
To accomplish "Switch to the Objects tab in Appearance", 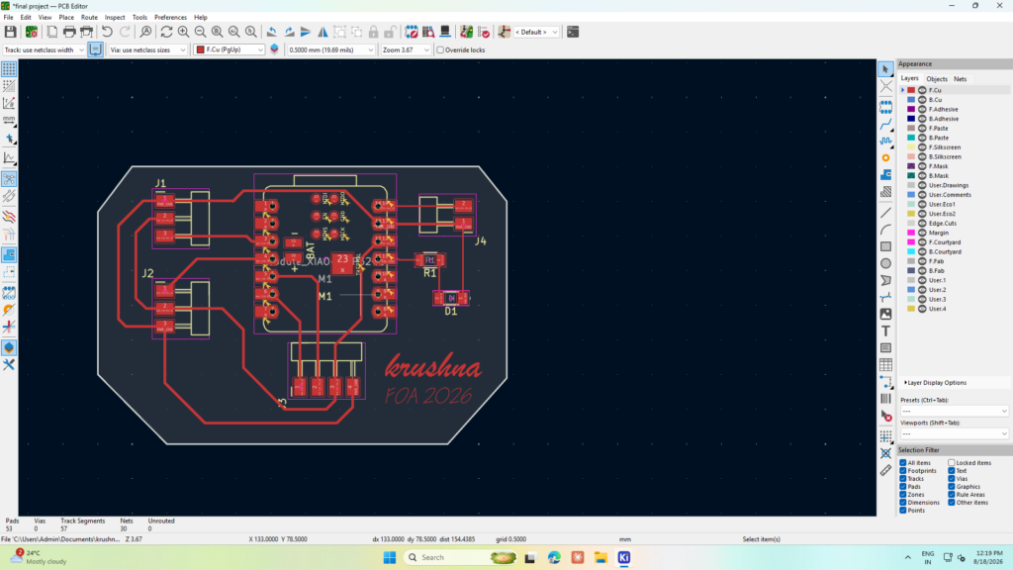I will (x=937, y=79).
